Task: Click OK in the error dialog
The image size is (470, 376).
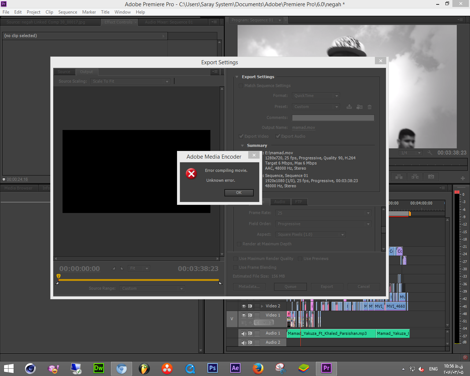Action: 239,193
